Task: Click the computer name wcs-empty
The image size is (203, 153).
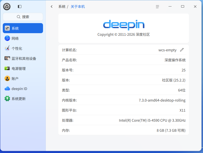Action: tap(167, 50)
